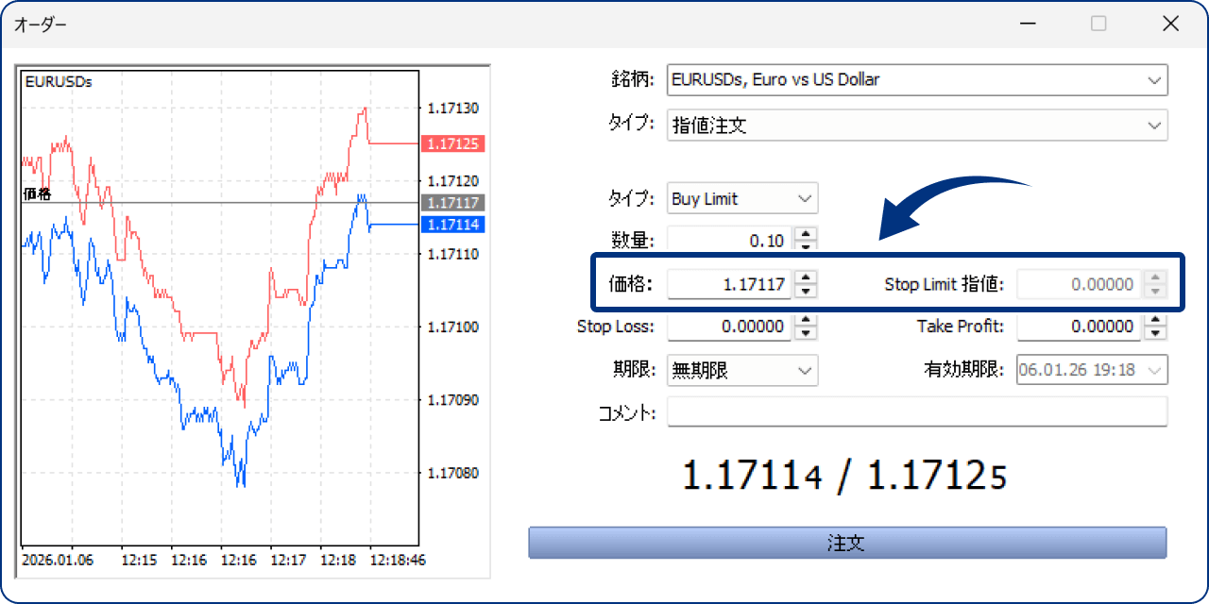
Task: Open the Buy Limit type dropdown
Action: [x=742, y=199]
